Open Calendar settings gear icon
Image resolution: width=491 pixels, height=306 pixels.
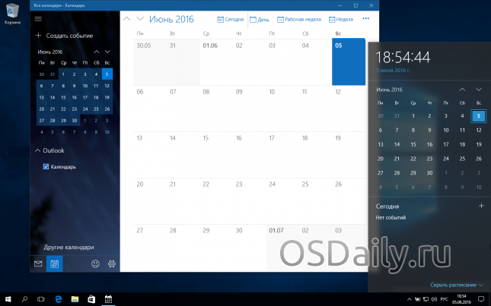tap(111, 263)
